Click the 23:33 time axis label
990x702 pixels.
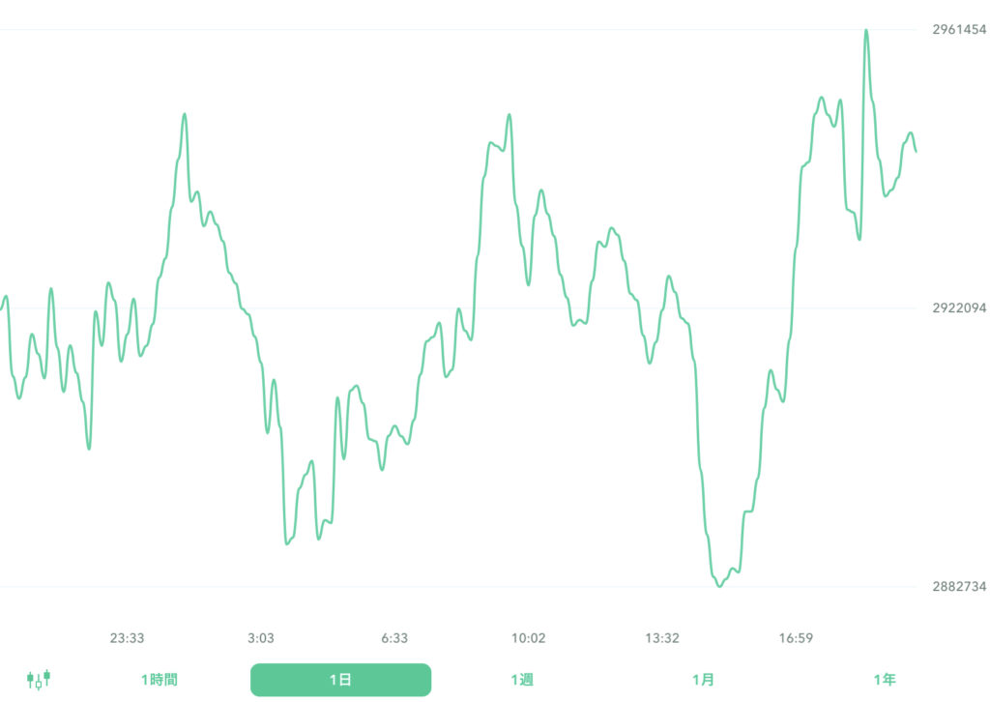127,638
